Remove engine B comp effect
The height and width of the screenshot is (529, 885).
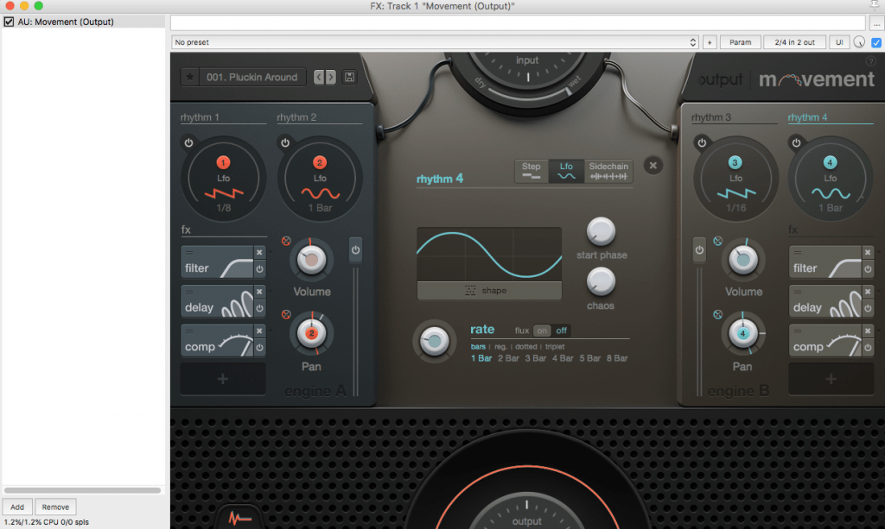point(868,331)
